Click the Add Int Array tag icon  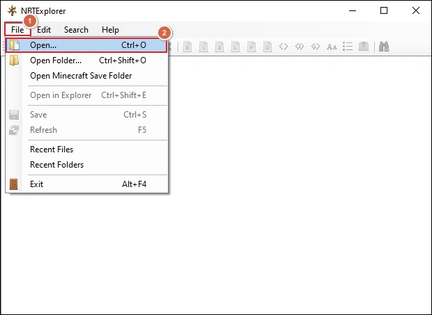pos(300,47)
